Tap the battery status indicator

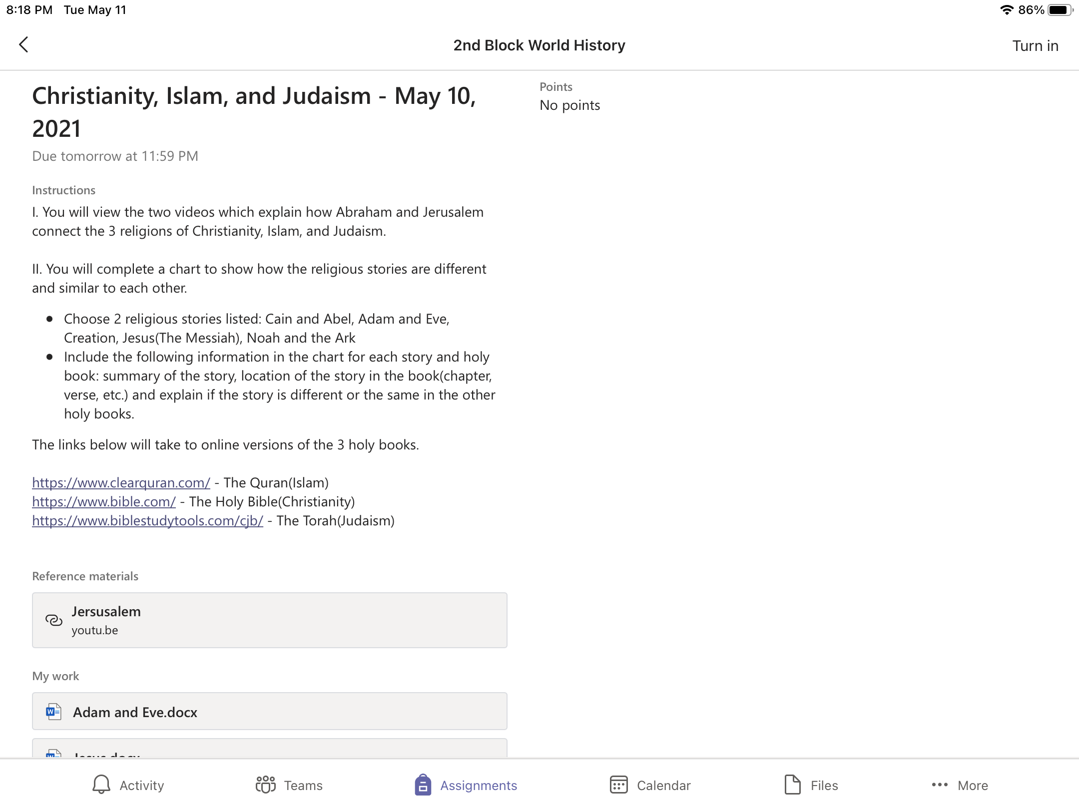tap(1060, 10)
